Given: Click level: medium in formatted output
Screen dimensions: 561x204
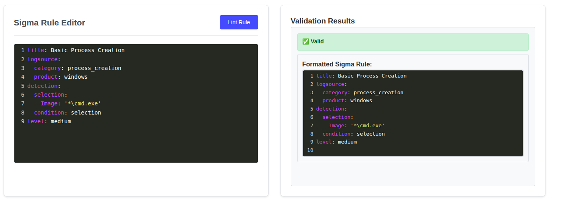Looking at the screenshot, I should point(336,142).
